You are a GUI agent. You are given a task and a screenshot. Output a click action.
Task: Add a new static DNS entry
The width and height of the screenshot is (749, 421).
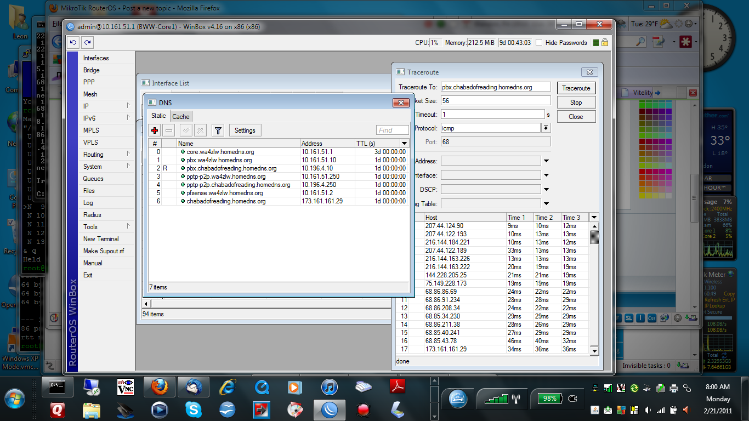tap(155, 130)
